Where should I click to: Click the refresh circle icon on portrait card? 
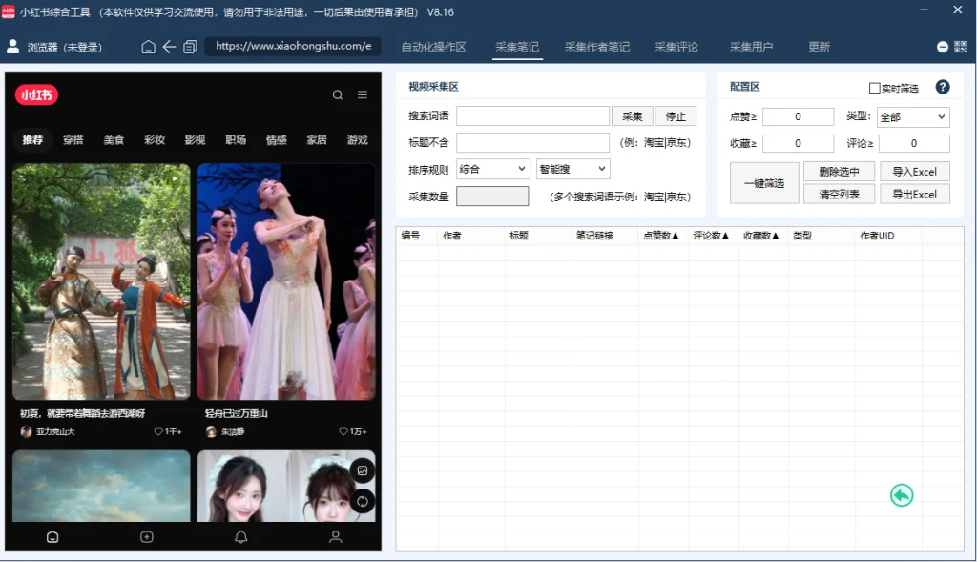click(363, 501)
